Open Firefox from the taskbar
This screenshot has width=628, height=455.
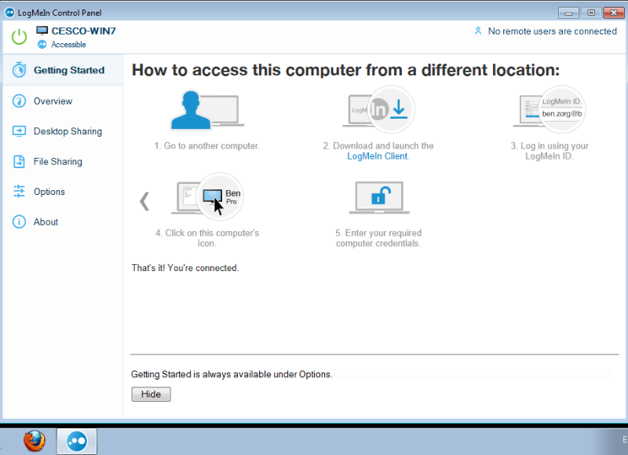pyautogui.click(x=34, y=440)
